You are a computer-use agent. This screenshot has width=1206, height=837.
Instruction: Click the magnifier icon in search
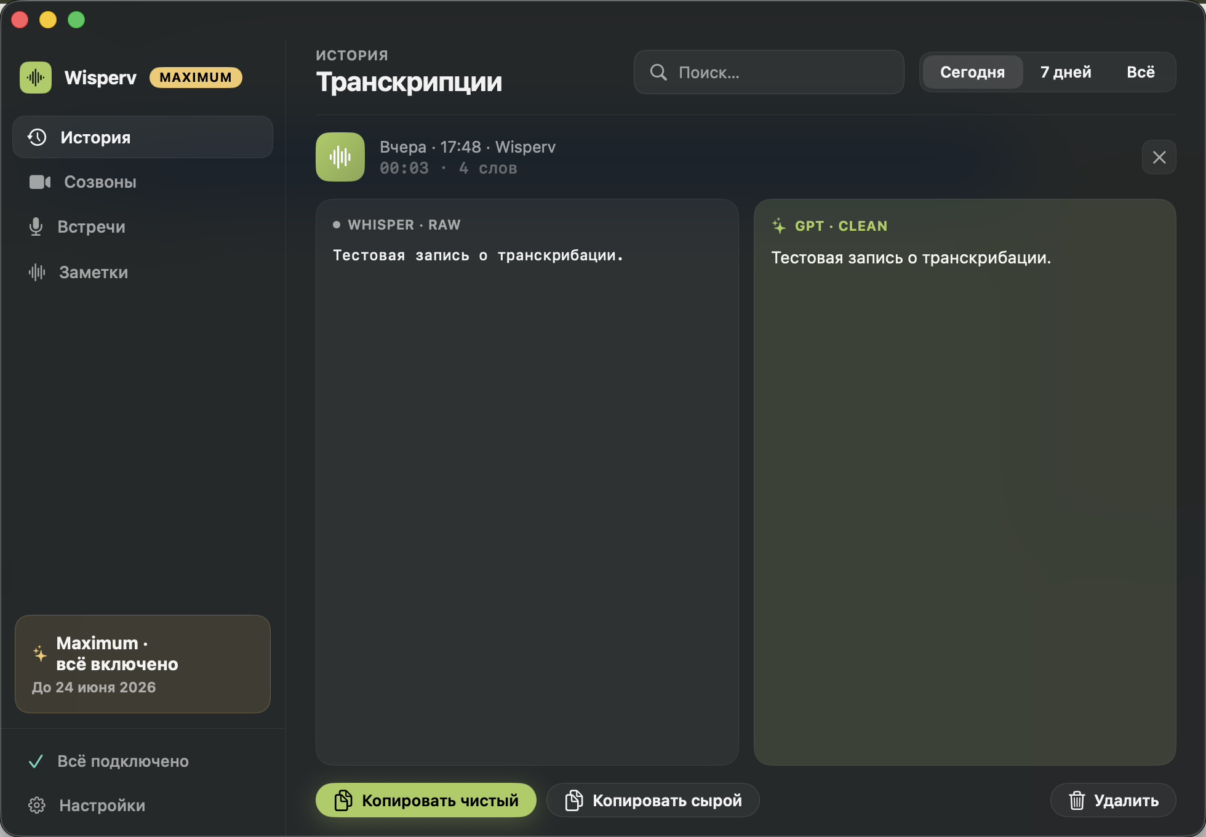[658, 72]
